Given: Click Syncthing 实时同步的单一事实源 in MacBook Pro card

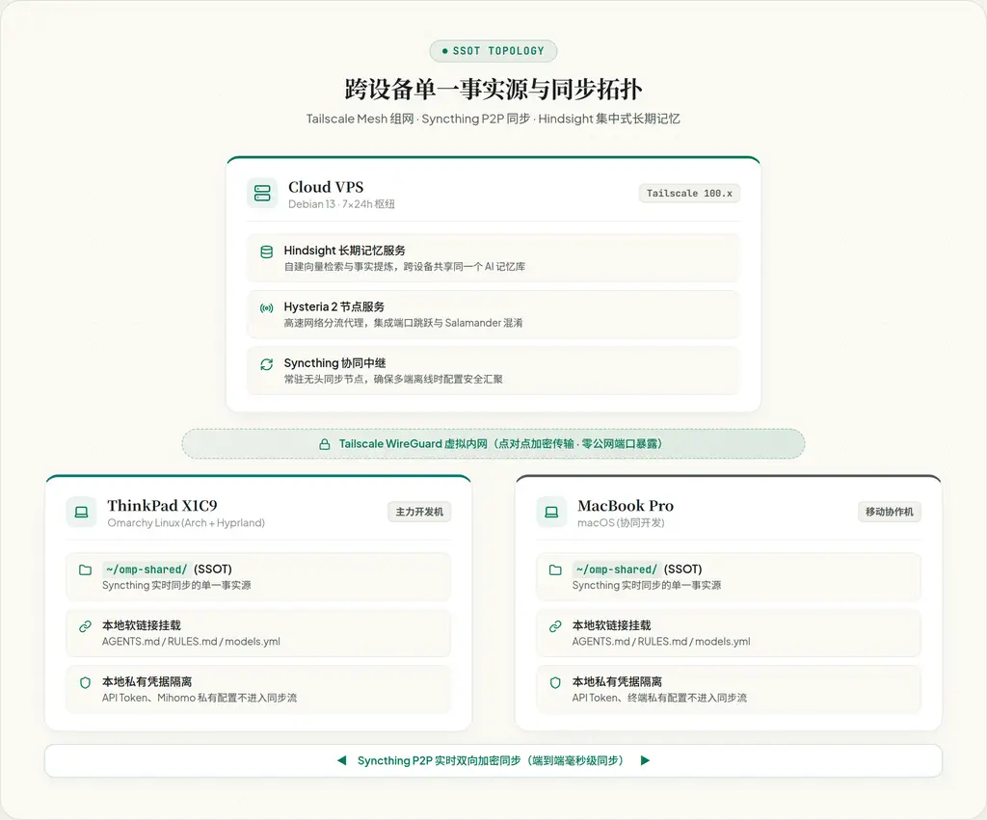Looking at the screenshot, I should pos(647,585).
